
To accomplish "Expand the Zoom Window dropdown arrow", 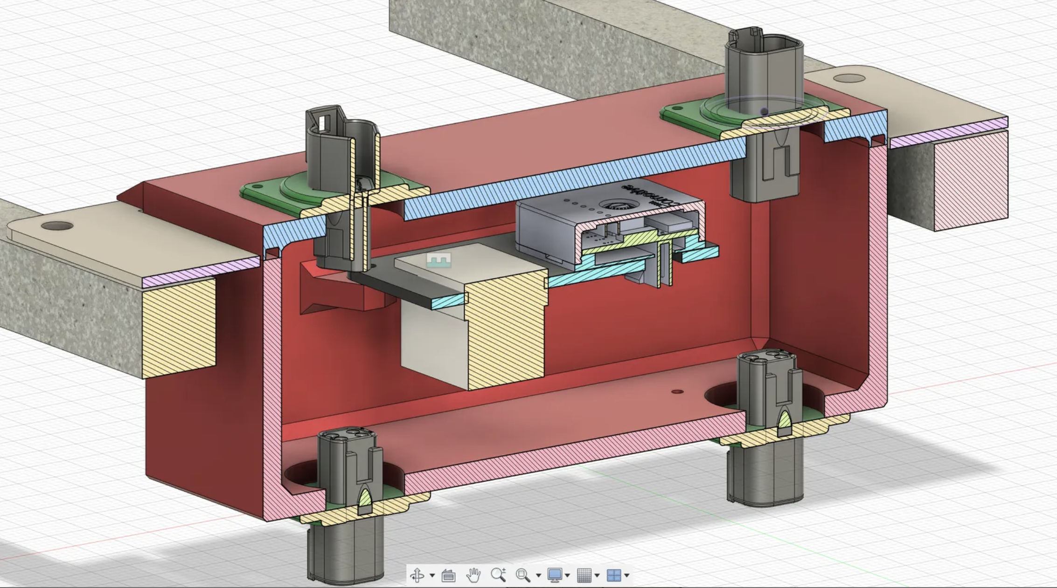I will click(x=538, y=576).
